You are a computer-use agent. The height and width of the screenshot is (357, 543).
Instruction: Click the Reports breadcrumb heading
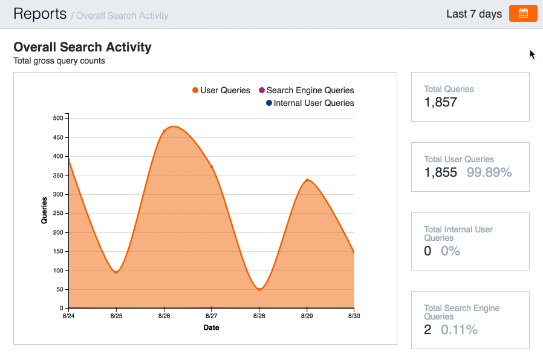pos(40,14)
